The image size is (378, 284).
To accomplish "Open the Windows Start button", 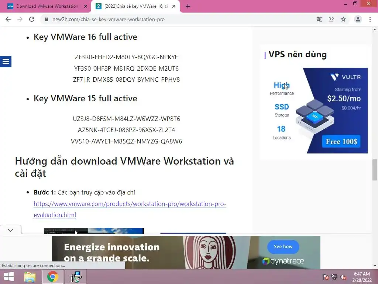I will (x=9, y=277).
